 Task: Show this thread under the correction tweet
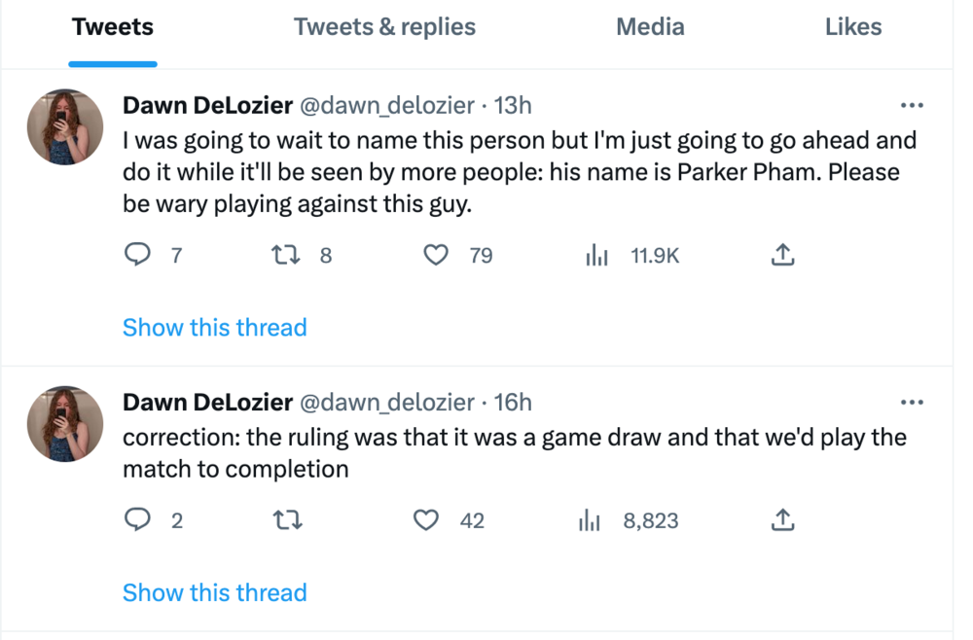point(214,592)
